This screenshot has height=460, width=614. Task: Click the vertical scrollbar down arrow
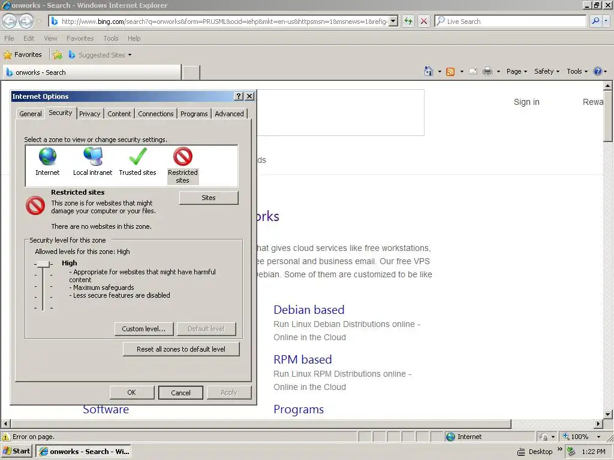pos(608,414)
